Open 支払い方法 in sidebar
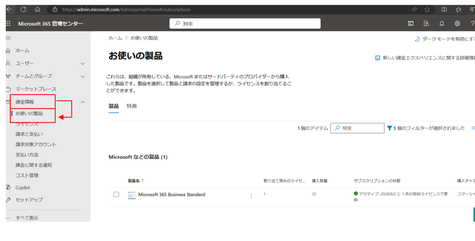The width and height of the screenshot is (475, 241). [27, 155]
